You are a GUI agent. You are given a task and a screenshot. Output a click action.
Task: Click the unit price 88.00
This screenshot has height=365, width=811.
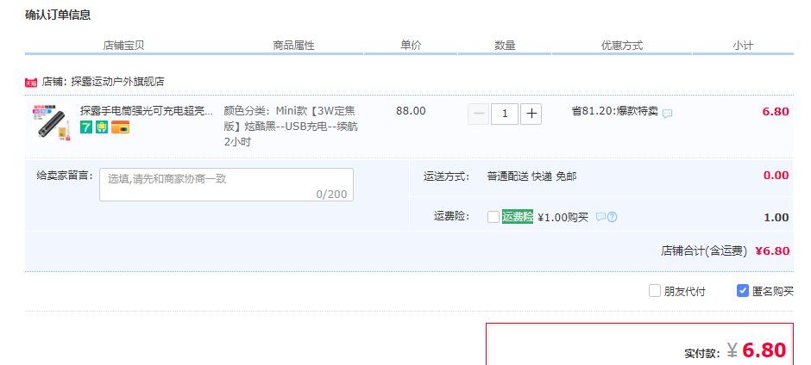coord(411,111)
